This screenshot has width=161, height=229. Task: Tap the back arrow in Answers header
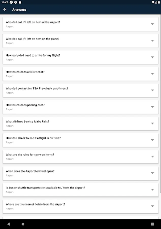tap(5, 10)
